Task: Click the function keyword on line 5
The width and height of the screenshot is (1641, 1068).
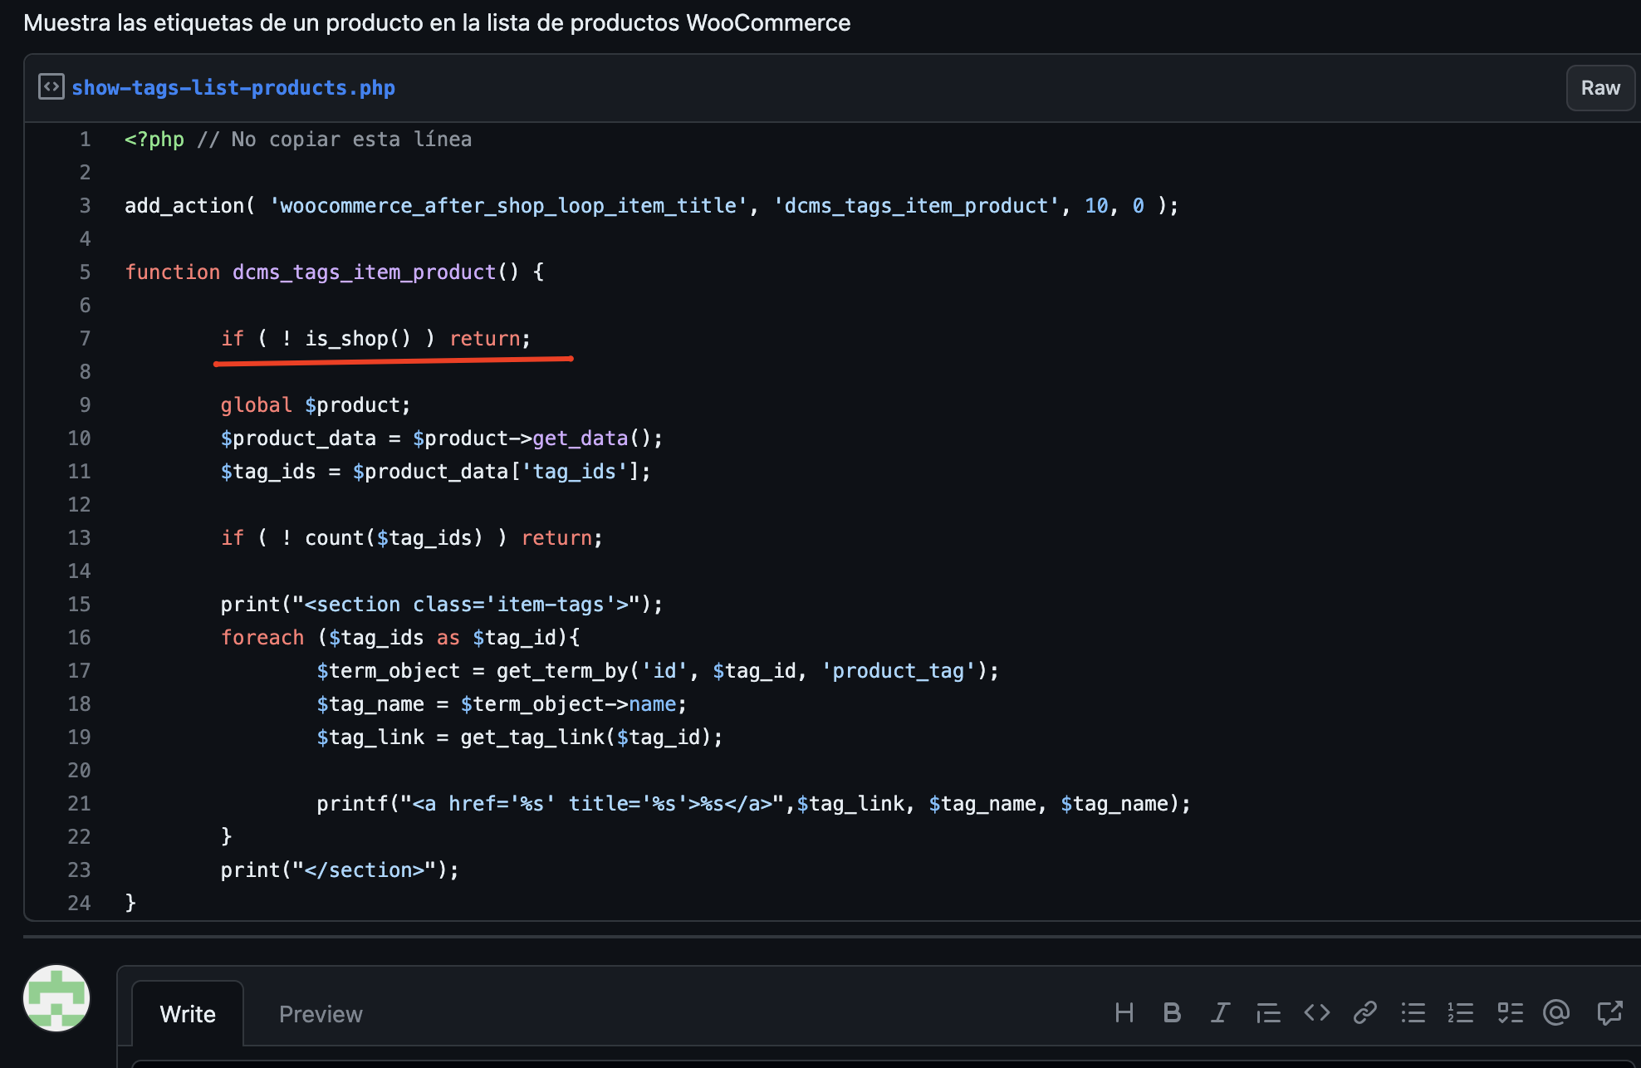Action: 173,272
